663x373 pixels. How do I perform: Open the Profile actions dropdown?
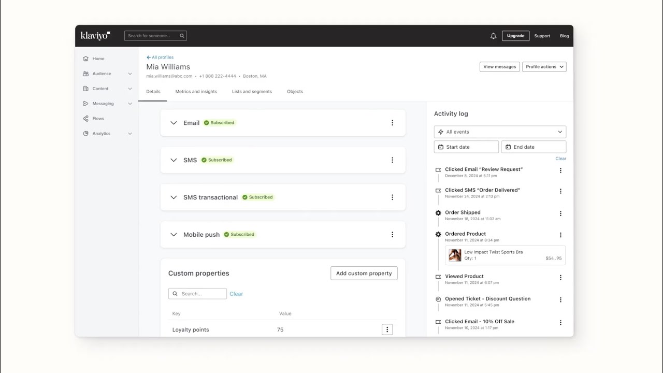(544, 67)
